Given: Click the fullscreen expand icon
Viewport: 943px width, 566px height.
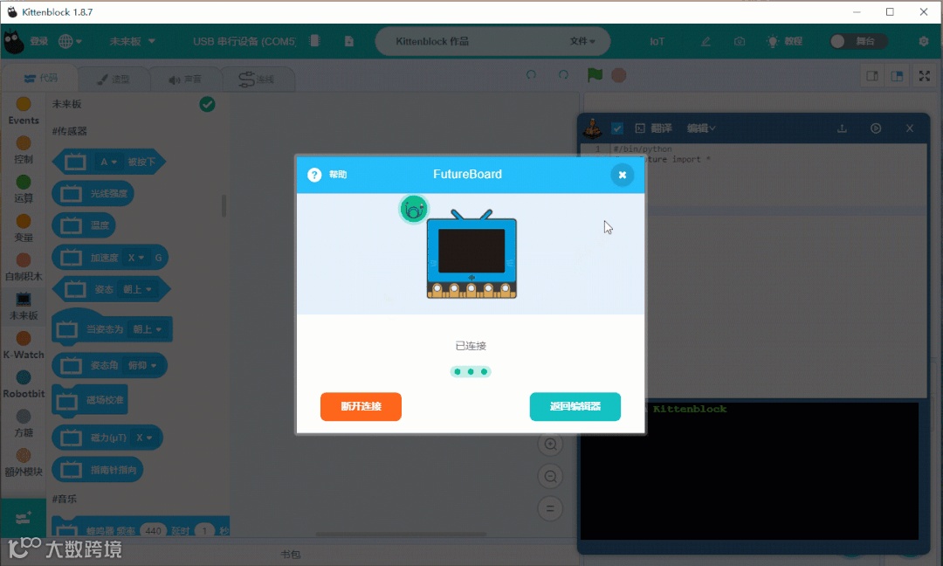Looking at the screenshot, I should tap(925, 76).
